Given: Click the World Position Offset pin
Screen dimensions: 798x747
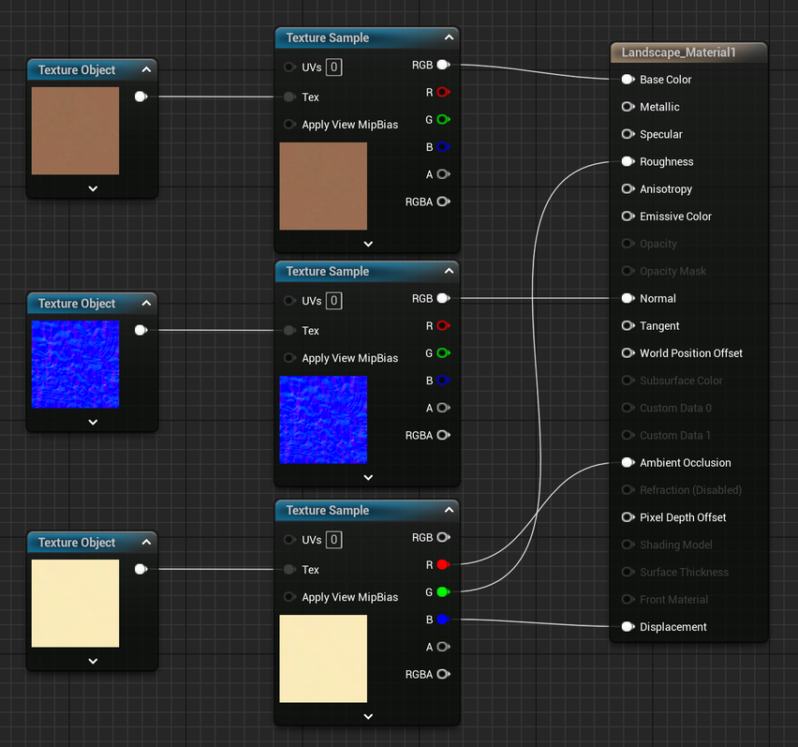Looking at the screenshot, I should coord(628,352).
